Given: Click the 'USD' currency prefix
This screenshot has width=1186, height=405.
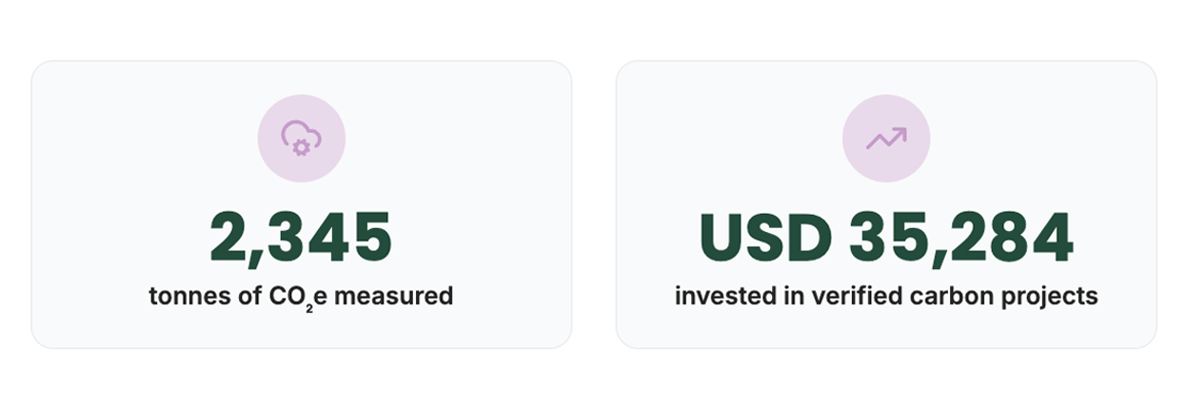Looking at the screenshot, I should pos(764,238).
